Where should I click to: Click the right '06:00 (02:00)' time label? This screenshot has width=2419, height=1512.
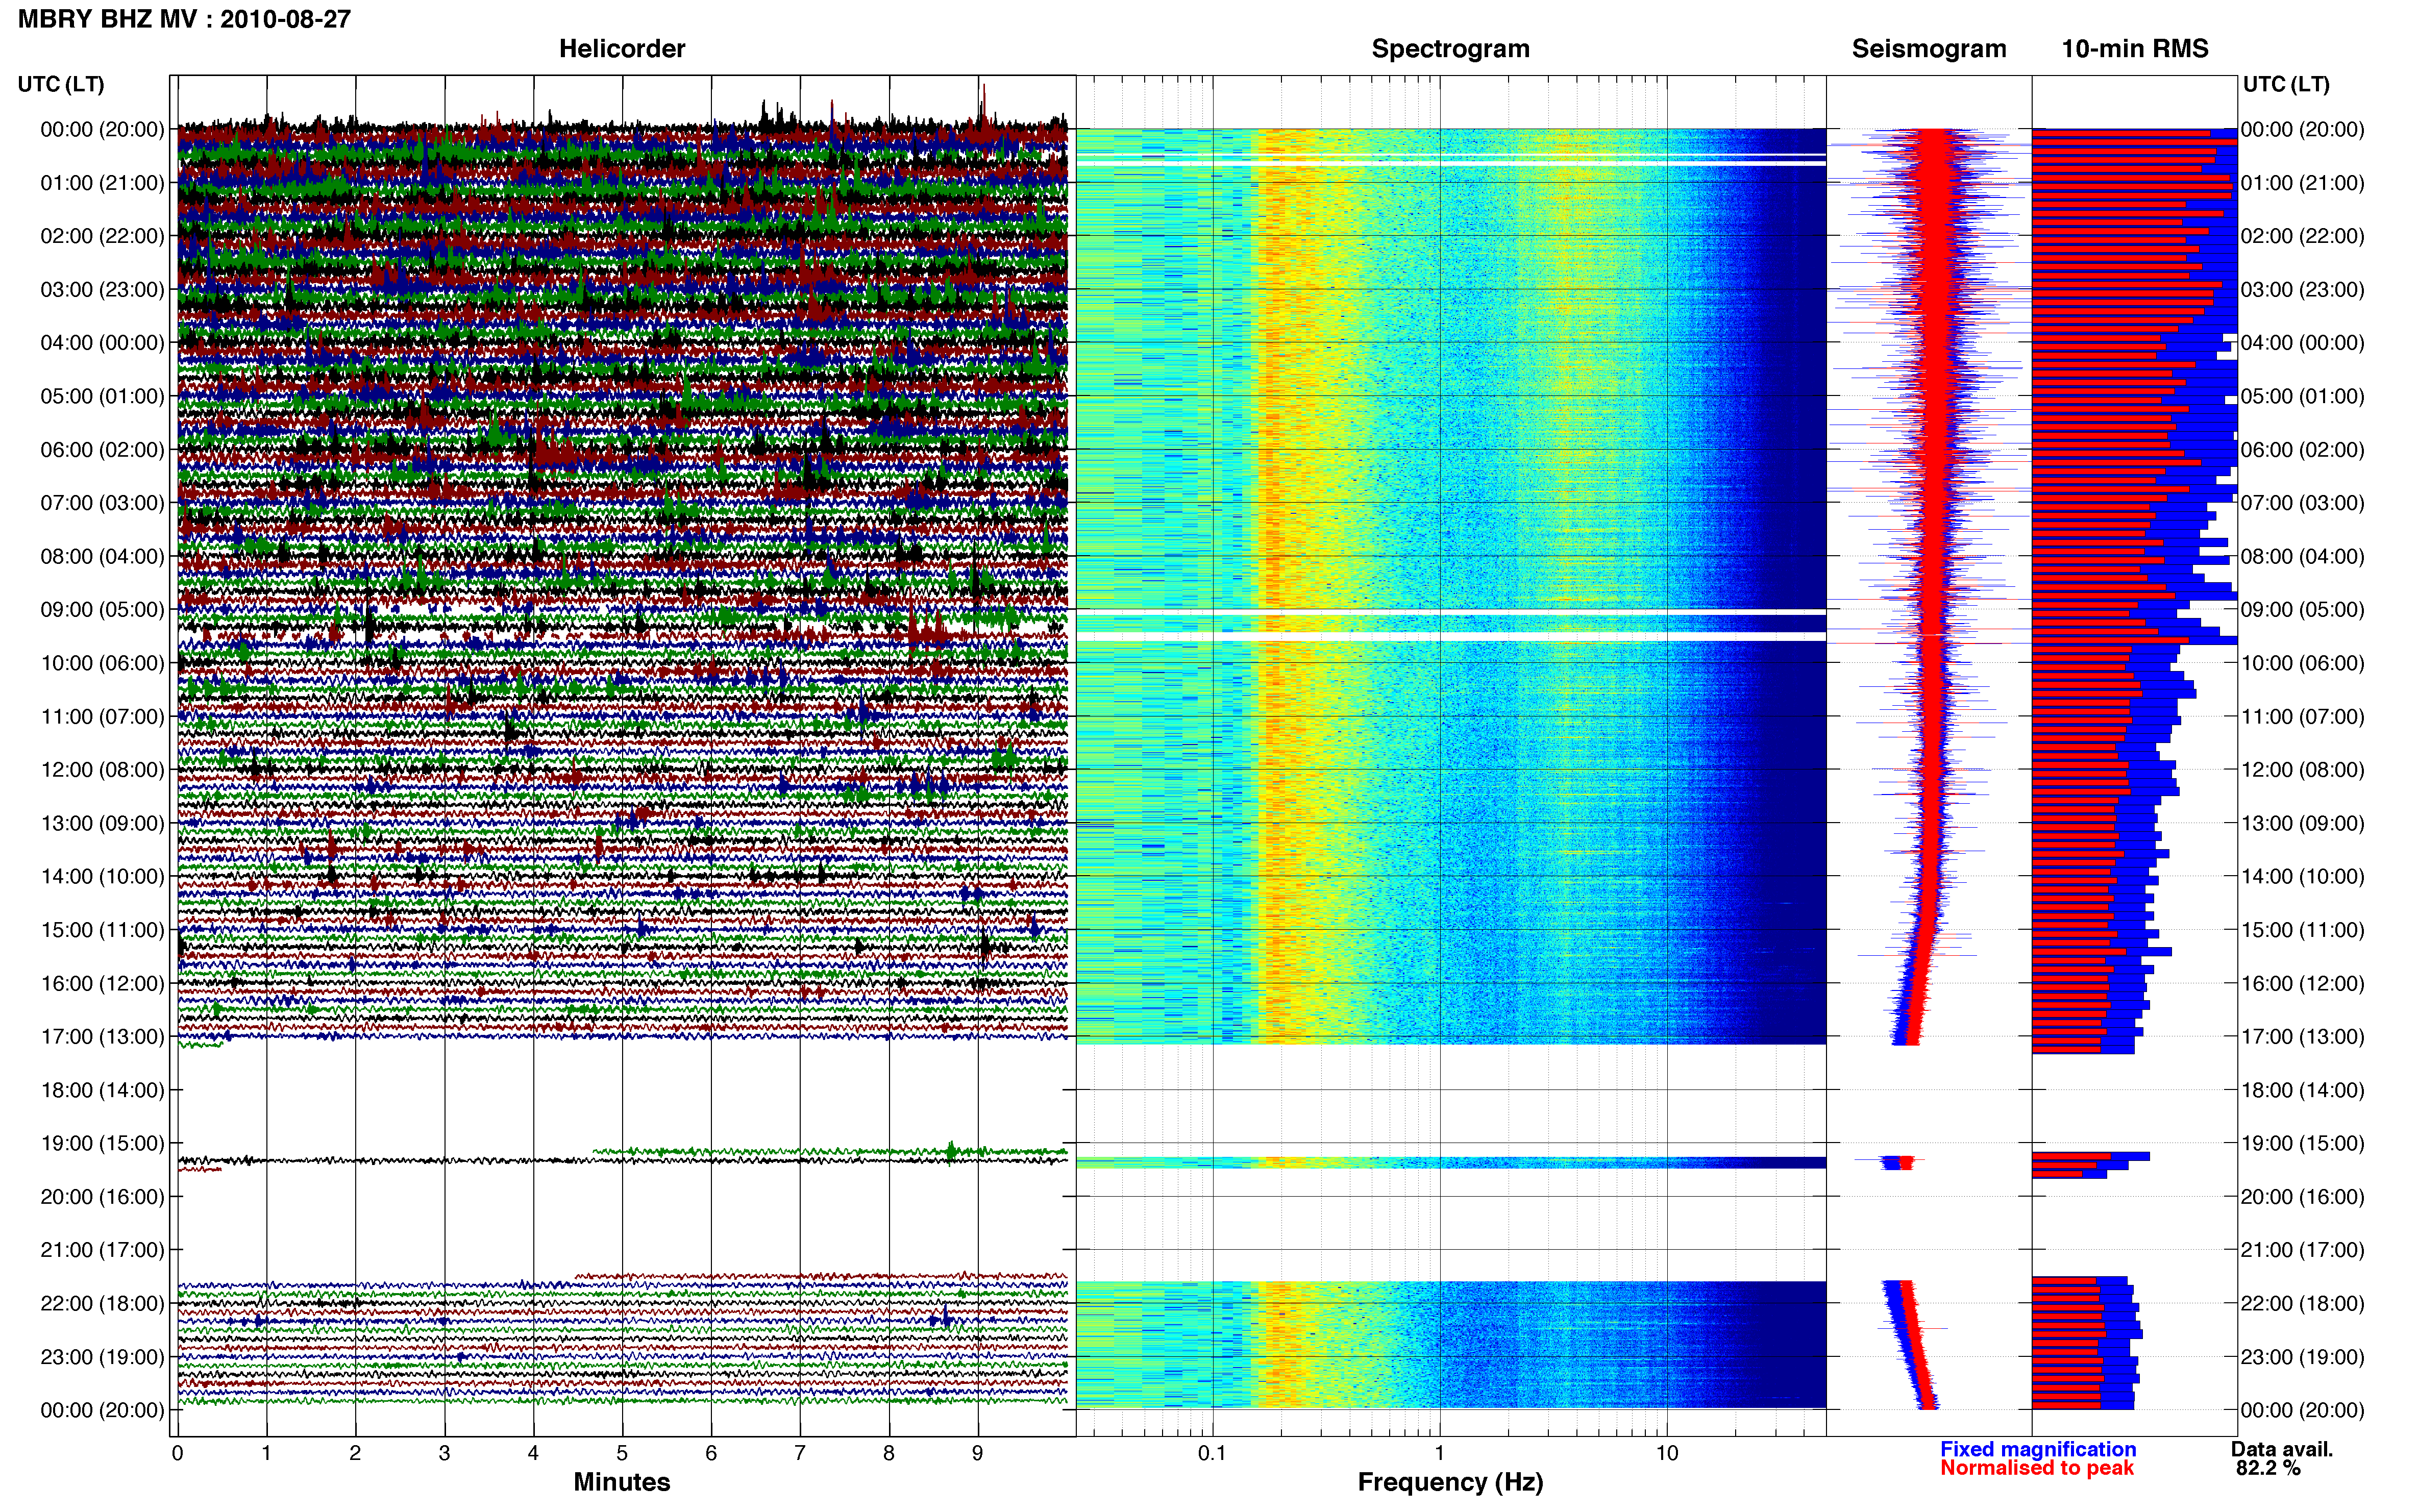[2303, 450]
